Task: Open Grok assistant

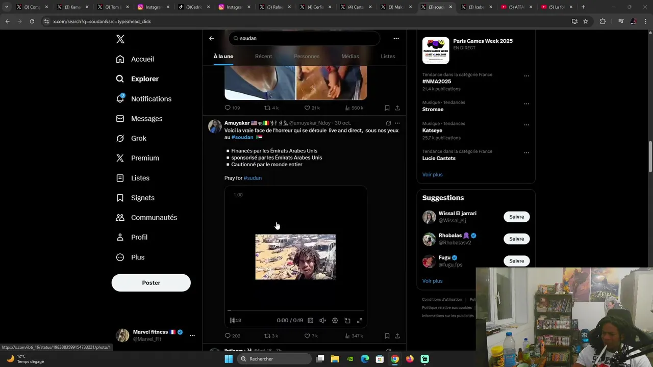Action: [x=131, y=139]
